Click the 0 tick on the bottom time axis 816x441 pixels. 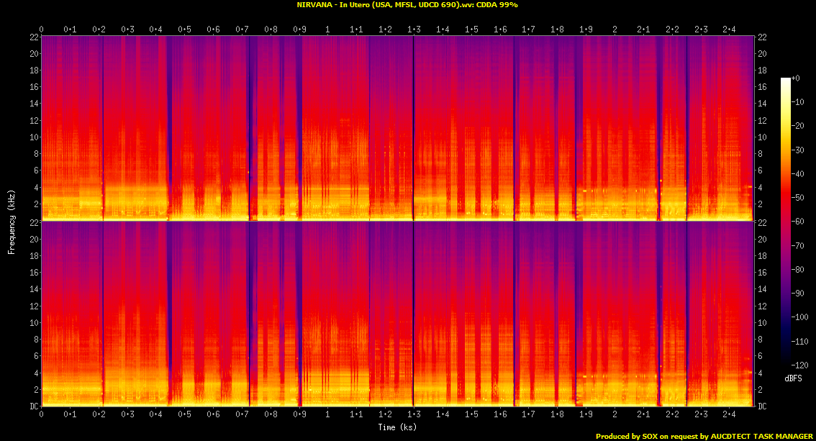(x=42, y=415)
